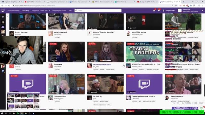Open the 'Просмотр' browse page

tap(26, 11)
